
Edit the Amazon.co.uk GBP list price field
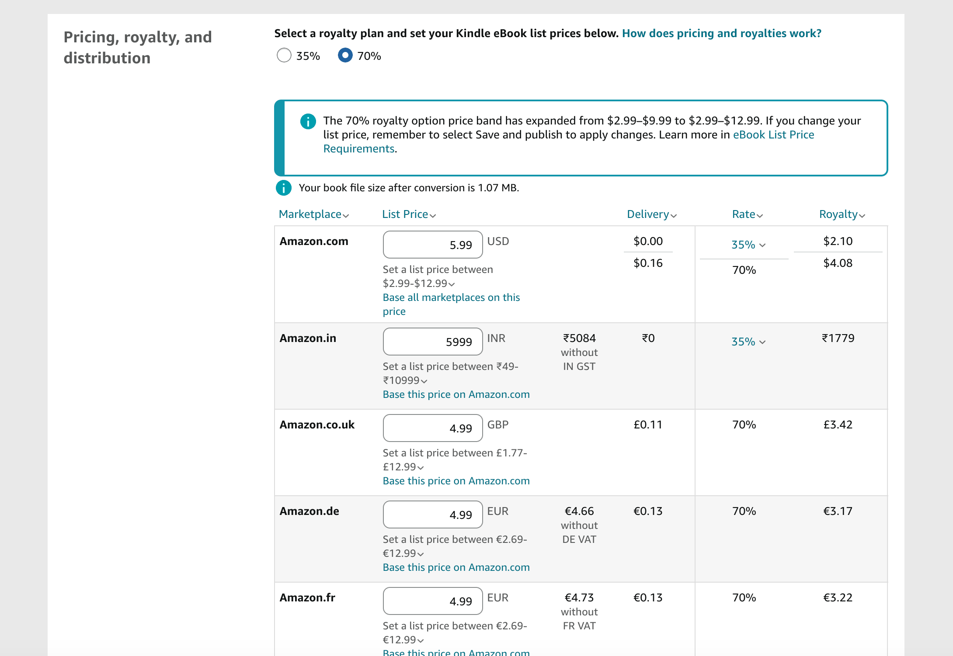tap(433, 428)
